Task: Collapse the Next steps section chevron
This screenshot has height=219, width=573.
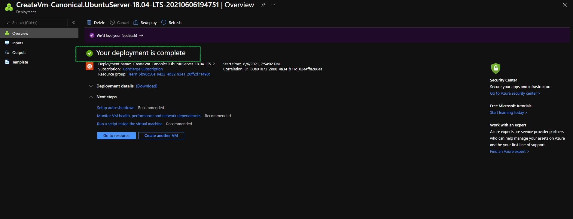Action: point(91,97)
